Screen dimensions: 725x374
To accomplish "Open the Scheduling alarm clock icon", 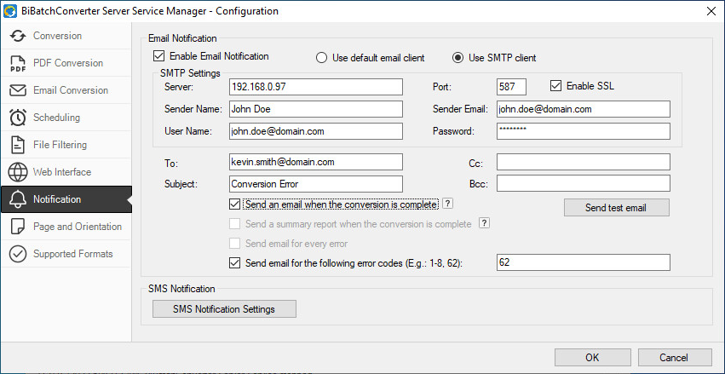I will (18, 118).
